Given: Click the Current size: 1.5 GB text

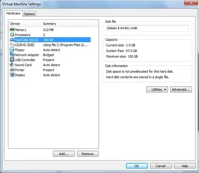Looking at the screenshot, I should pyautogui.click(x=121, y=45).
